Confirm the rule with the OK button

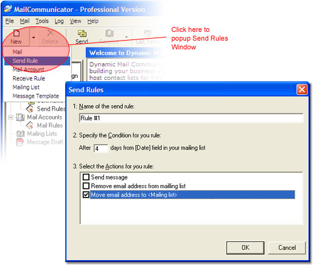pyautogui.click(x=245, y=248)
